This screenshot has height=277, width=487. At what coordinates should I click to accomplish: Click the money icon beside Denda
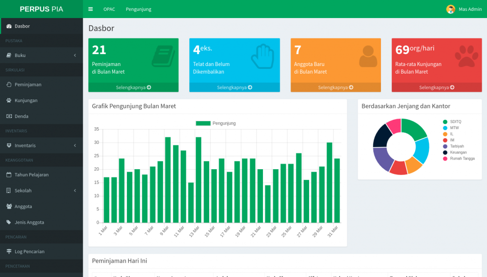click(9, 116)
